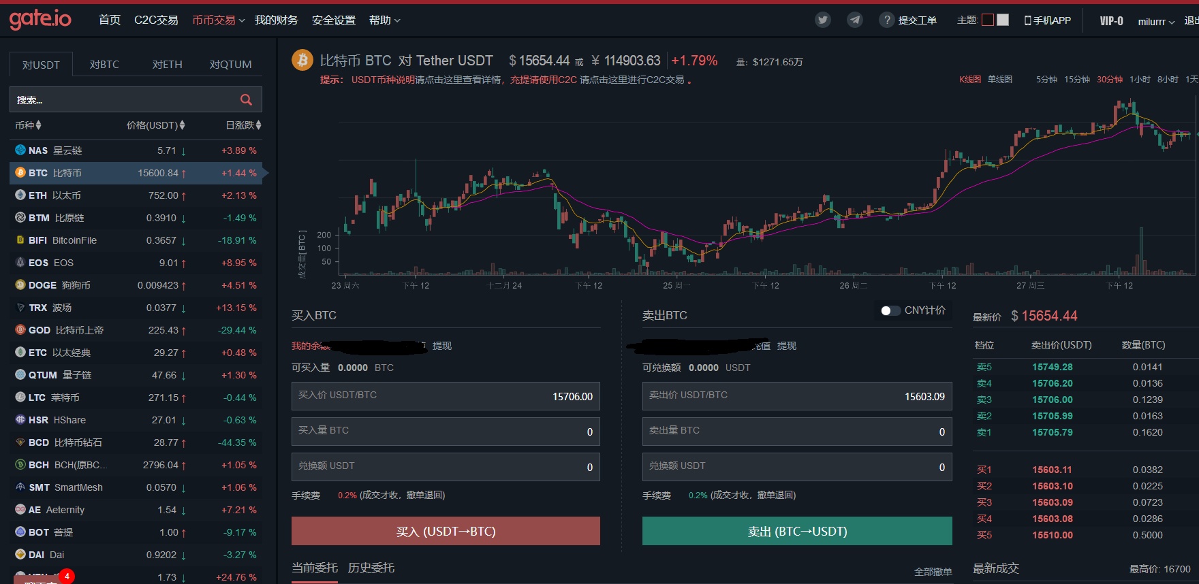
Task: Click the 买入价 USDT/BTC input field
Action: [x=446, y=396]
